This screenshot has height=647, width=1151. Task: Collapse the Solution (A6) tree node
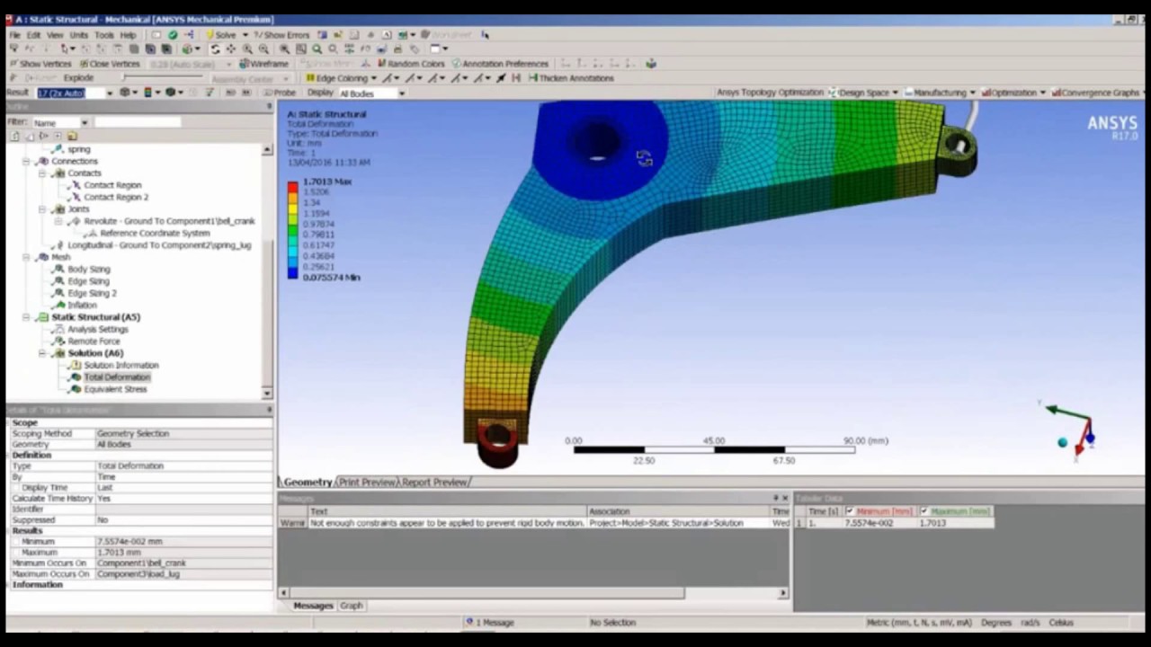pyautogui.click(x=42, y=353)
